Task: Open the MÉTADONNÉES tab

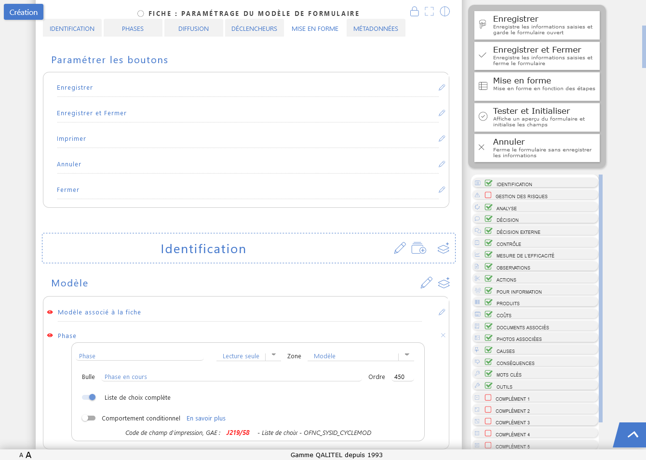Action: pyautogui.click(x=376, y=28)
